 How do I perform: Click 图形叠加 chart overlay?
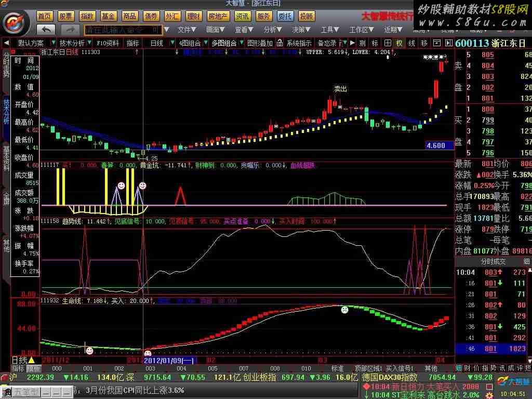(x=260, y=43)
